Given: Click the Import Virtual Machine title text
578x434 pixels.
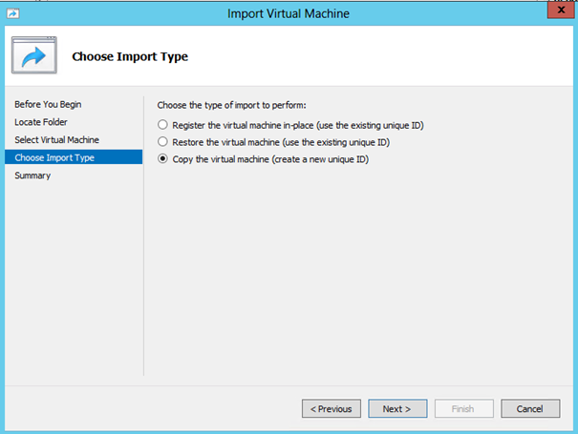Looking at the screenshot, I should [289, 13].
